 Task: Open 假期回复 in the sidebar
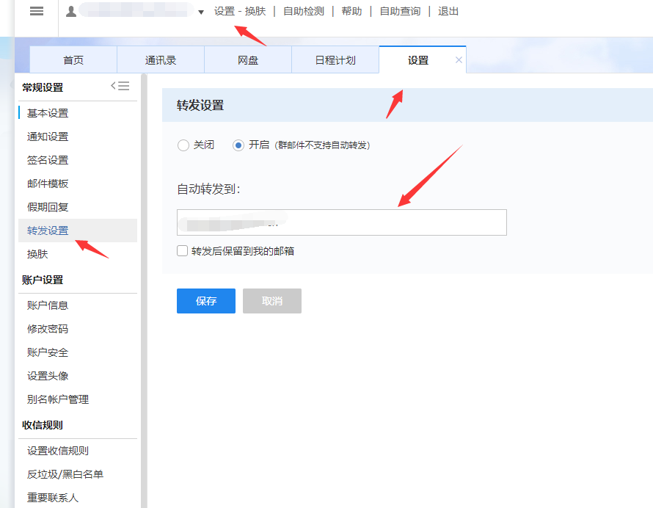pyautogui.click(x=48, y=207)
